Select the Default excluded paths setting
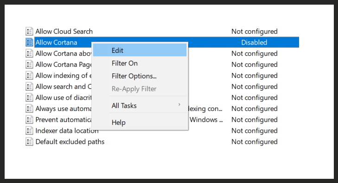 (70, 142)
